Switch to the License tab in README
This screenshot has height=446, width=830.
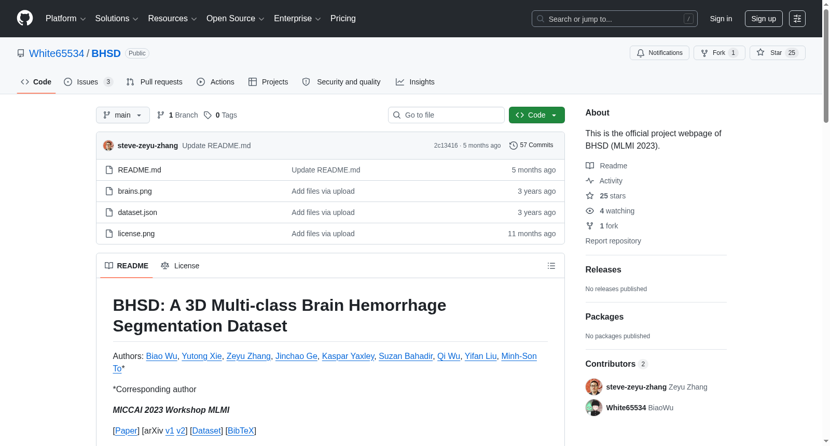pyautogui.click(x=180, y=266)
